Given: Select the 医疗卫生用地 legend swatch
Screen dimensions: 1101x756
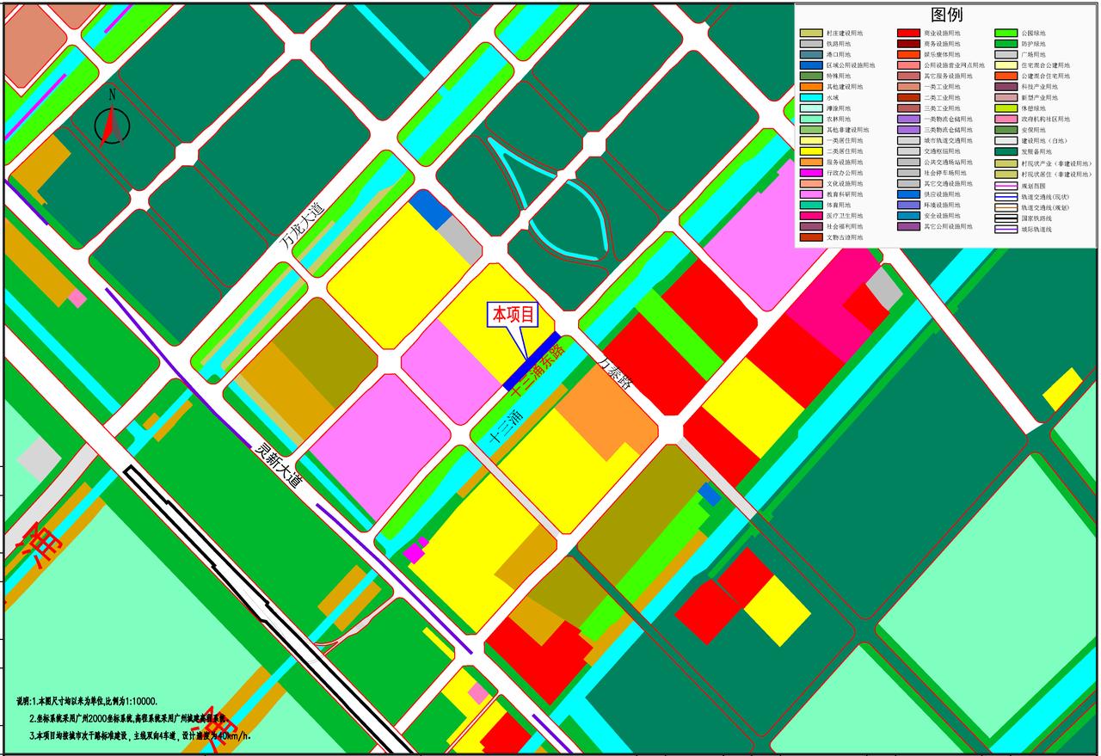Looking at the screenshot, I should [x=811, y=216].
